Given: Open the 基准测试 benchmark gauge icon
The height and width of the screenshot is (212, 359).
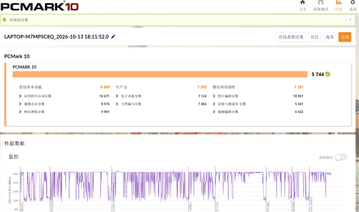Looking at the screenshot, I should [321, 3].
